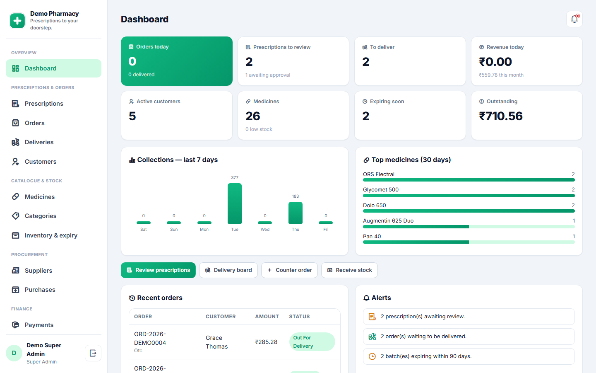Viewport: 596px width, 373px height.
Task: Click the Customers person icon in sidebar
Action: tap(15, 162)
